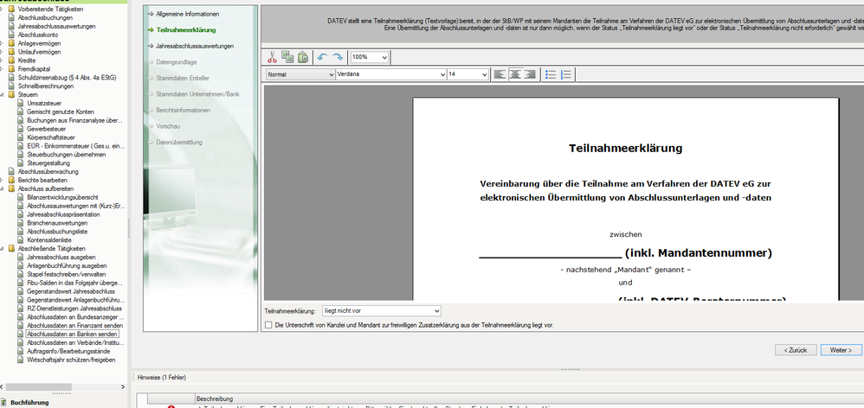864x408 pixels.
Task: Click the document icon beside Kontensaldenliste
Action: 21,239
